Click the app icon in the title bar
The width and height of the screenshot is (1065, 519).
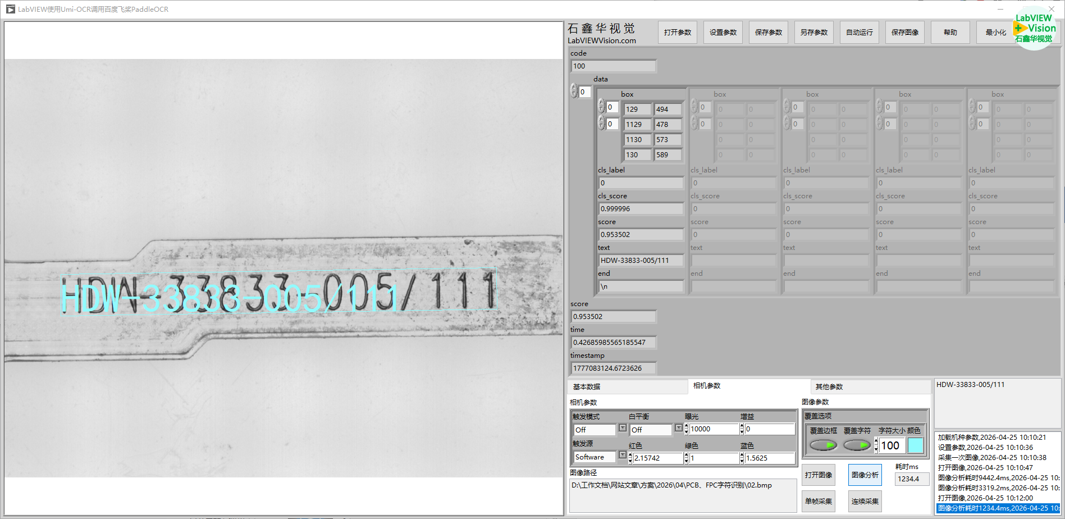[10, 9]
